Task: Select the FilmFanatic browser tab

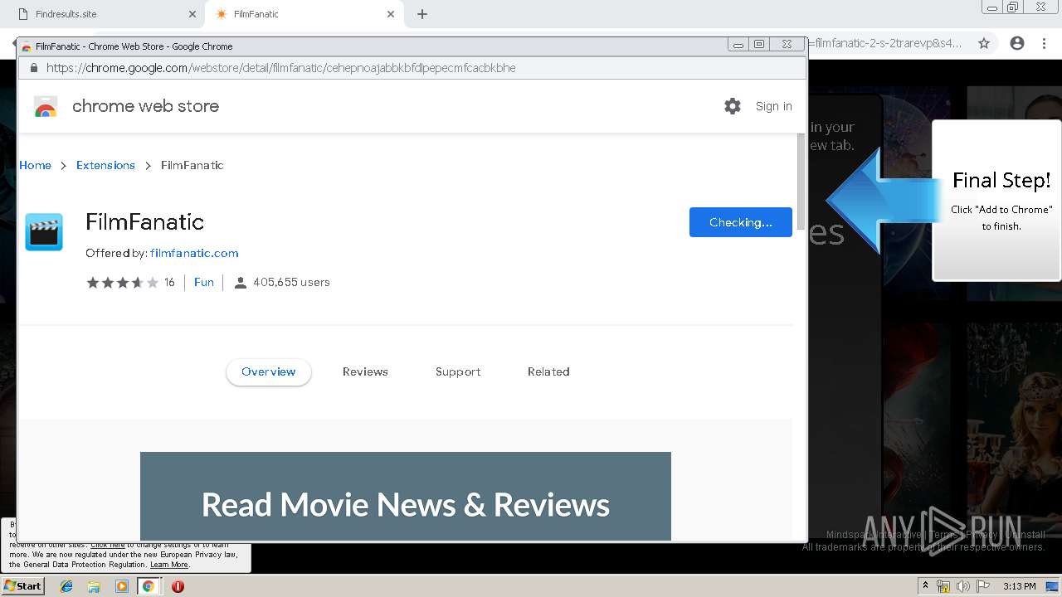Action: click(x=303, y=14)
